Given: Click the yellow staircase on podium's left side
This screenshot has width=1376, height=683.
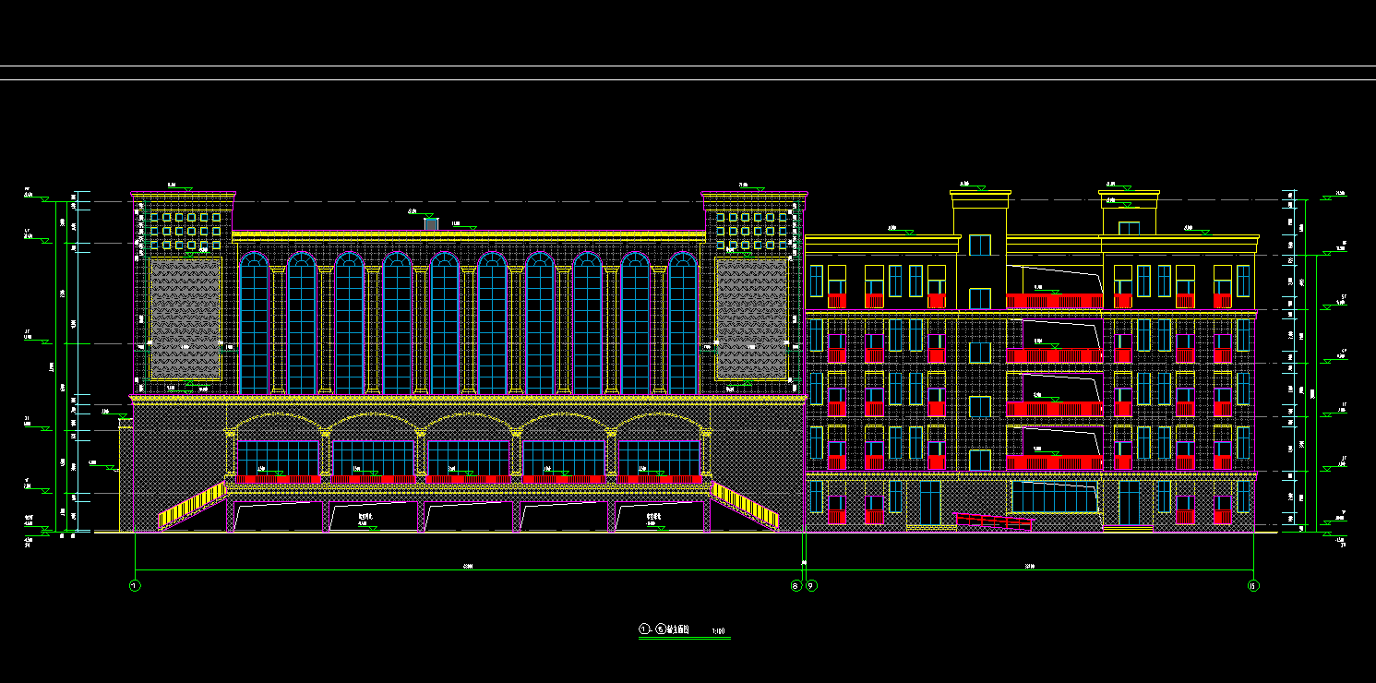Looking at the screenshot, I should pos(191,506).
